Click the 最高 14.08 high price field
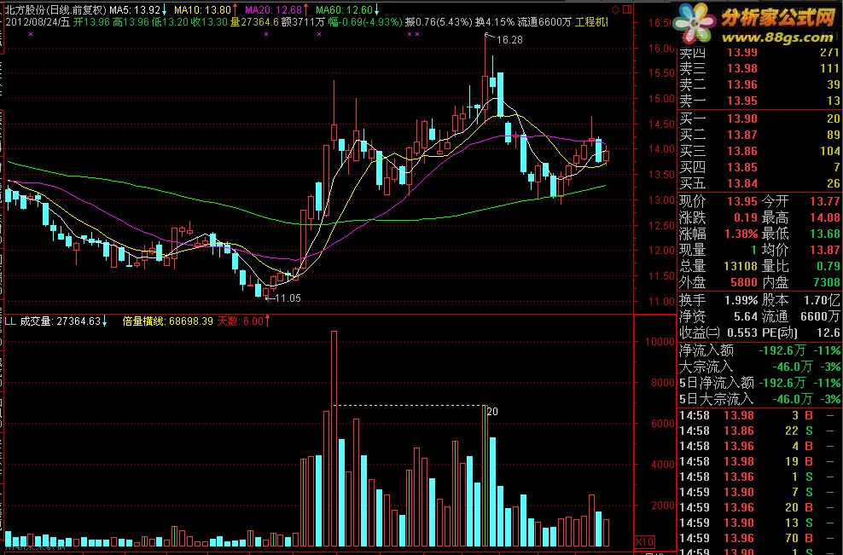843x555 pixels. 801,217
